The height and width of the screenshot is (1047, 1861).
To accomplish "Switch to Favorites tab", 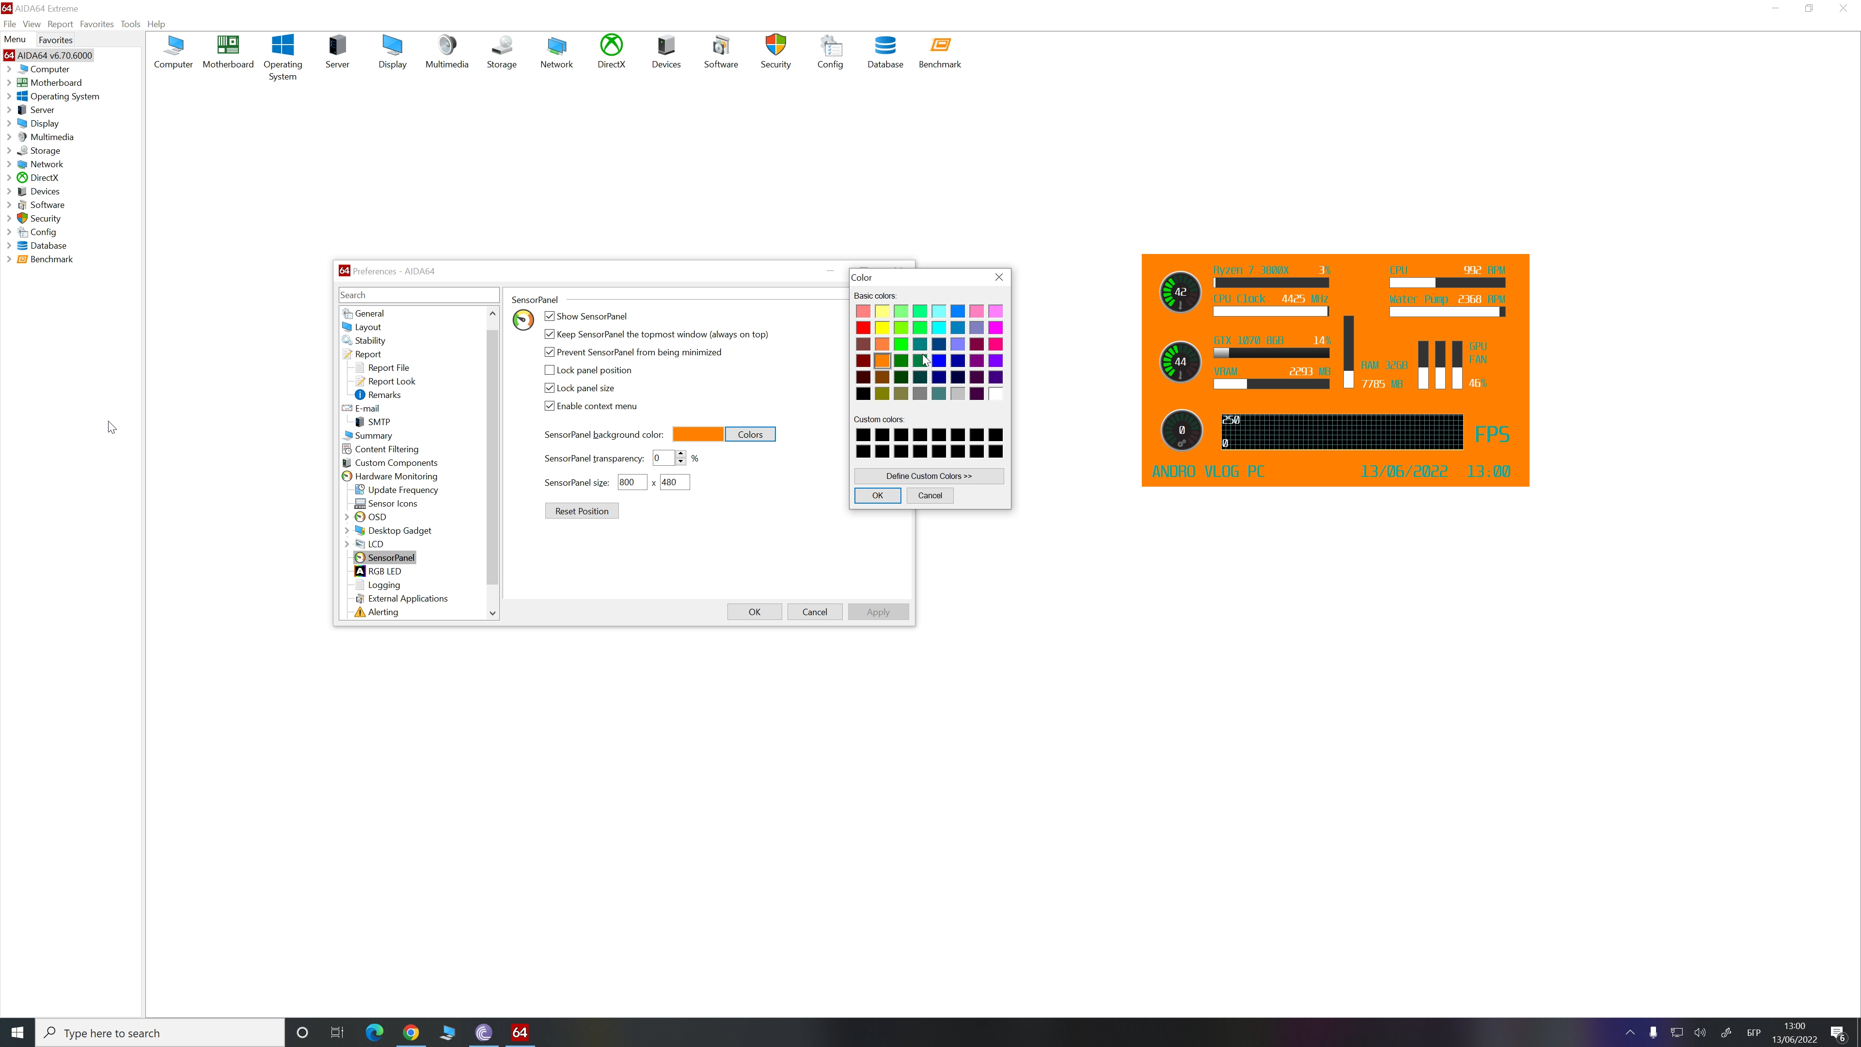I will tap(55, 40).
